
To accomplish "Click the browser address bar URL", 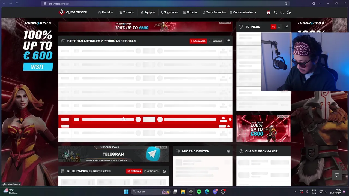I will [59, 4].
